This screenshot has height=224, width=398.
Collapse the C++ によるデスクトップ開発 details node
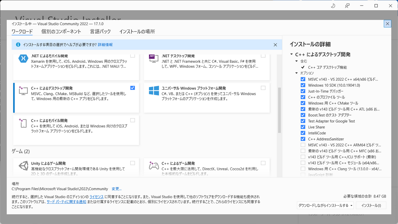pyautogui.click(x=291, y=54)
